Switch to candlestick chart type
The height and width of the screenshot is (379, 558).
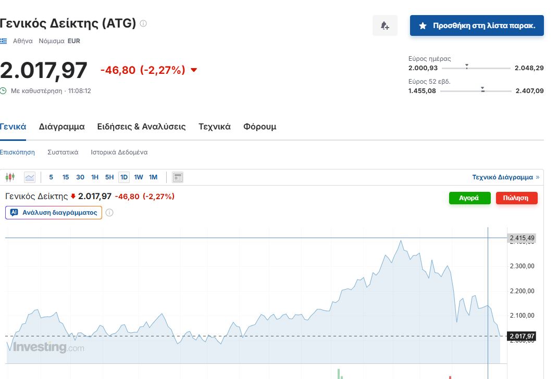pyautogui.click(x=10, y=177)
